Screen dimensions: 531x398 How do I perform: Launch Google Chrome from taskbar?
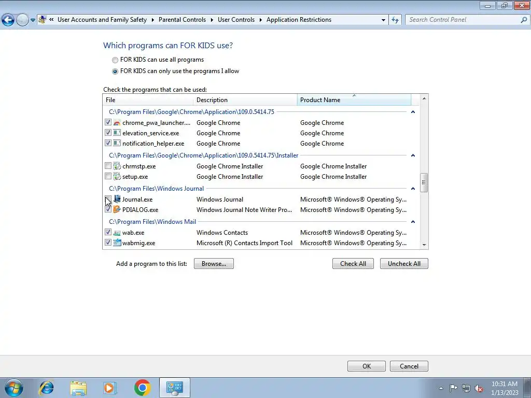pyautogui.click(x=142, y=388)
